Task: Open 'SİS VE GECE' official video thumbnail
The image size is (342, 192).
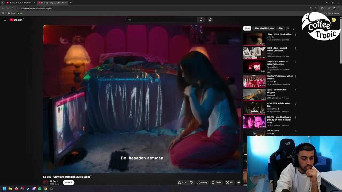Action: (254, 108)
